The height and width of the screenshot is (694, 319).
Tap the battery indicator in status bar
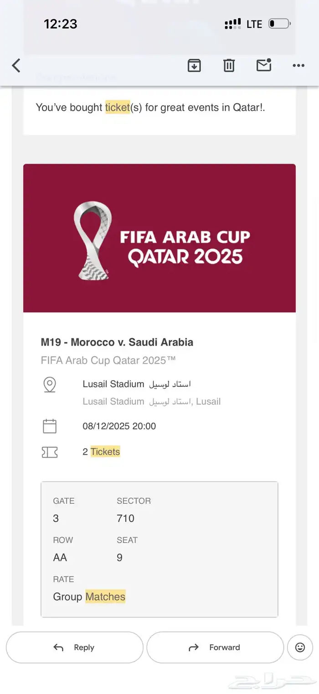coord(279,24)
